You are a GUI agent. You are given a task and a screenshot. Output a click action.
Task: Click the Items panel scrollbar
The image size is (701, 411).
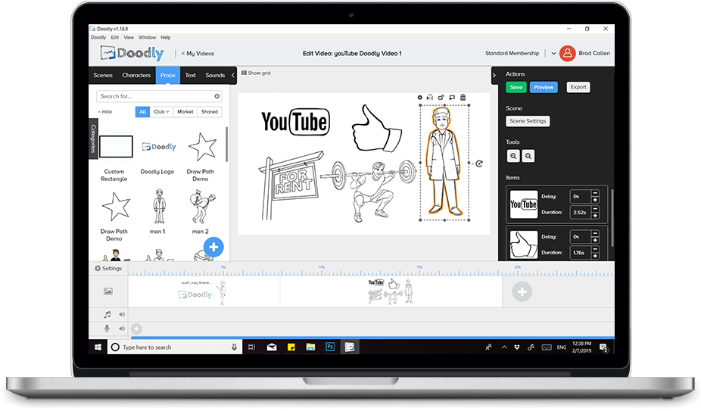(x=612, y=218)
